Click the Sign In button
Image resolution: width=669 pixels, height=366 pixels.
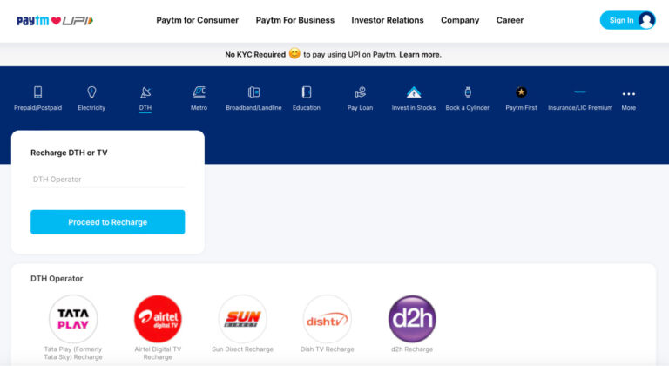pyautogui.click(x=627, y=20)
